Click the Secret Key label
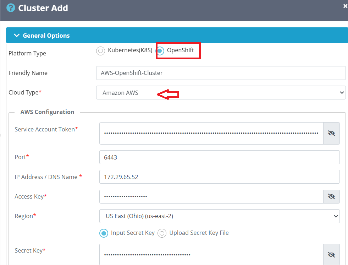The width and height of the screenshot is (348, 265). pos(30,250)
